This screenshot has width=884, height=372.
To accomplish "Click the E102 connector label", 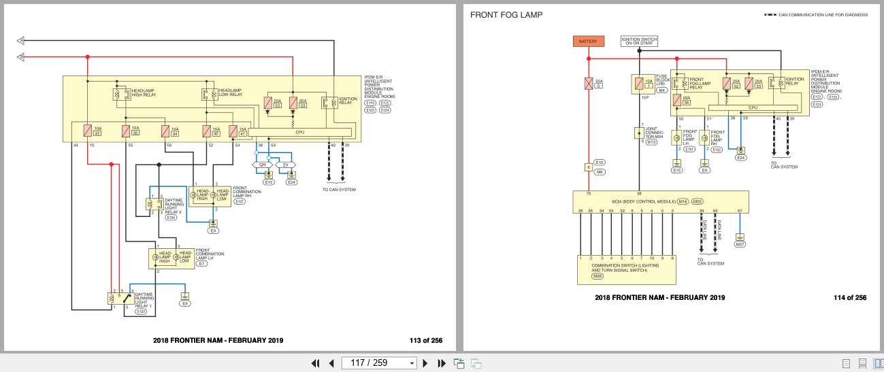I will (x=717, y=149).
